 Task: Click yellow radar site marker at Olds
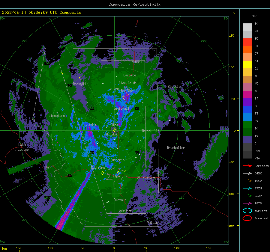point(115,130)
